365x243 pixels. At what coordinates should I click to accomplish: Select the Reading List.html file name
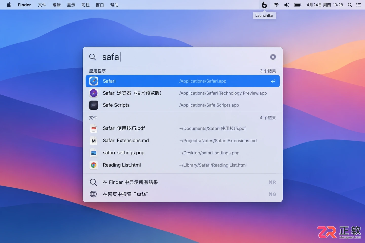tap(122, 165)
